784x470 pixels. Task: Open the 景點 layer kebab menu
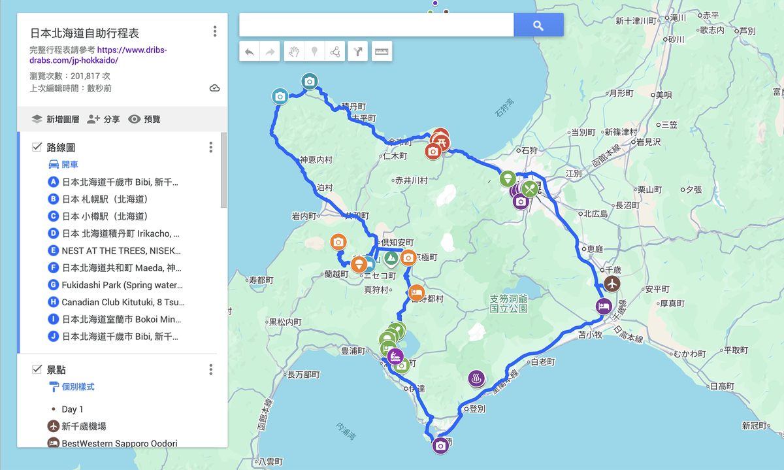coord(210,369)
